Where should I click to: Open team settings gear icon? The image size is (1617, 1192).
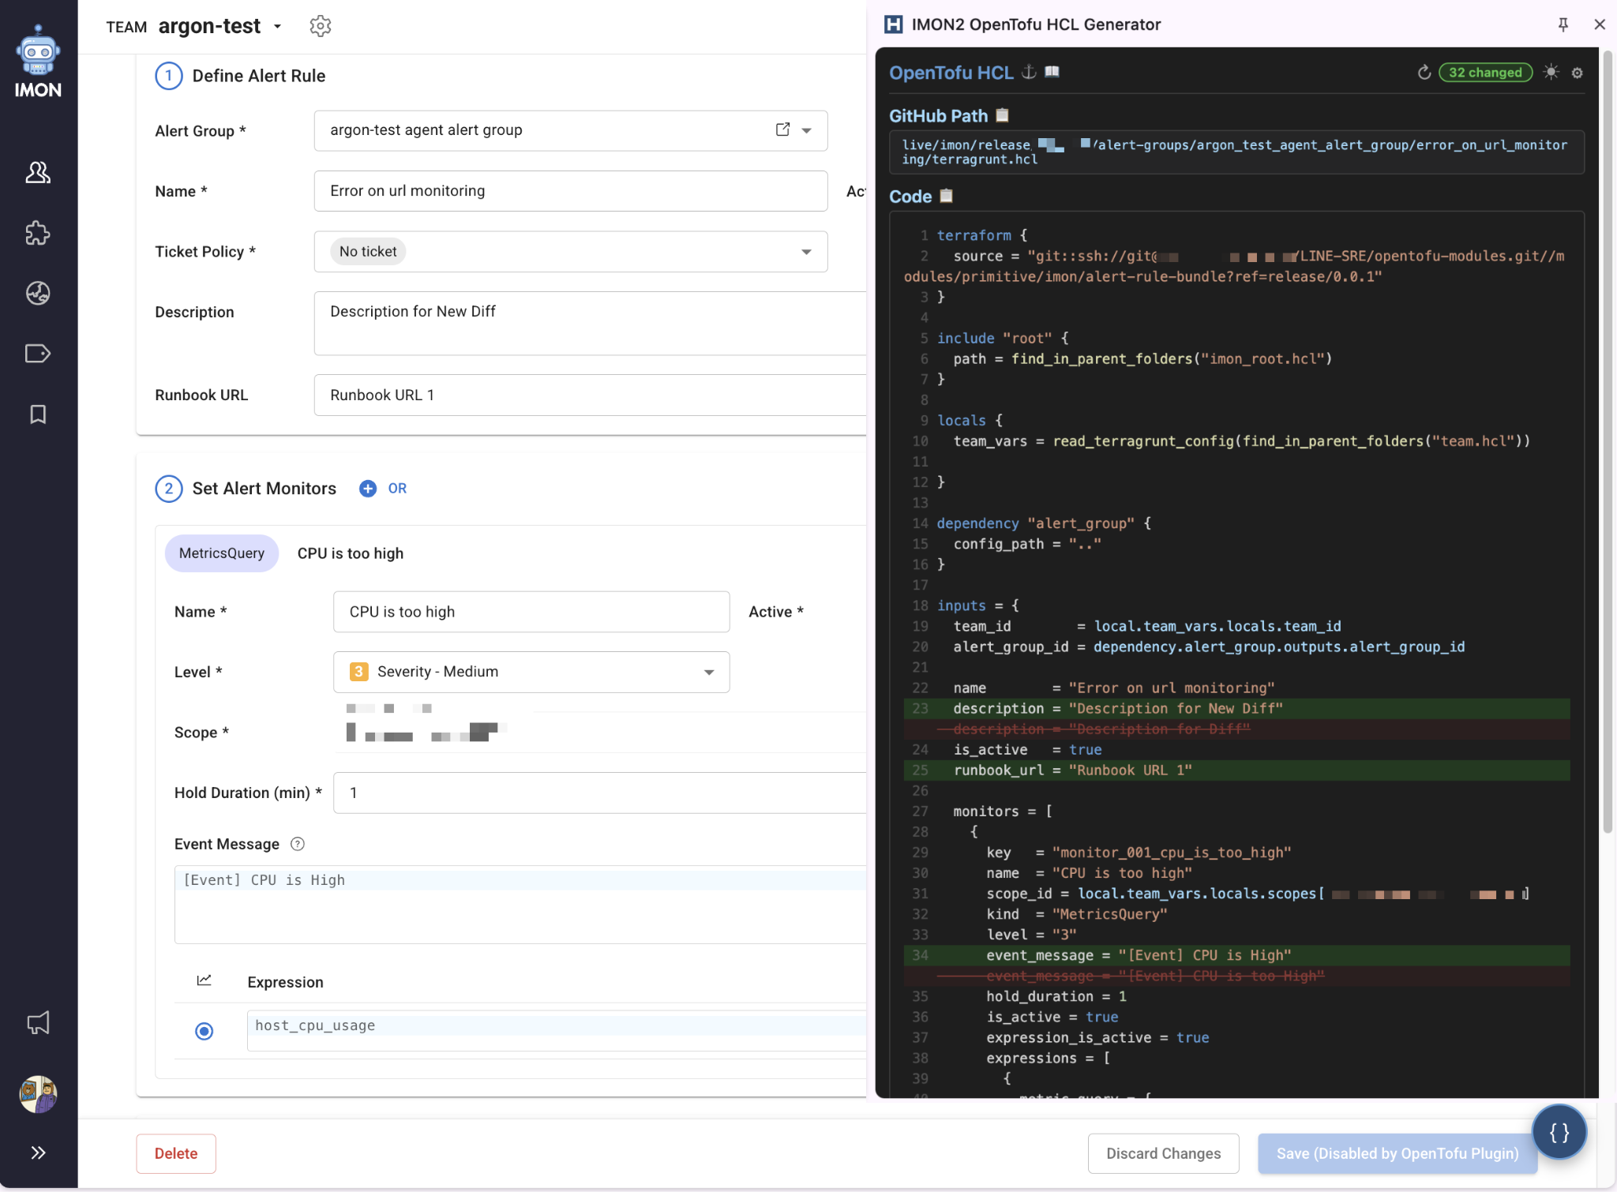coord(320,26)
